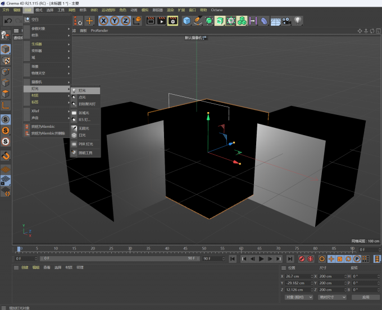The image size is (382, 310).
Task: Click the green Extrude generator icon
Action: click(x=220, y=21)
